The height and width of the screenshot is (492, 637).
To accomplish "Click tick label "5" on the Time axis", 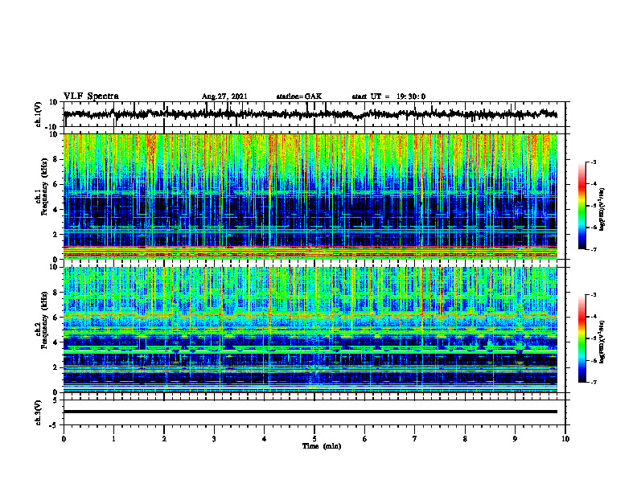I will point(314,439).
